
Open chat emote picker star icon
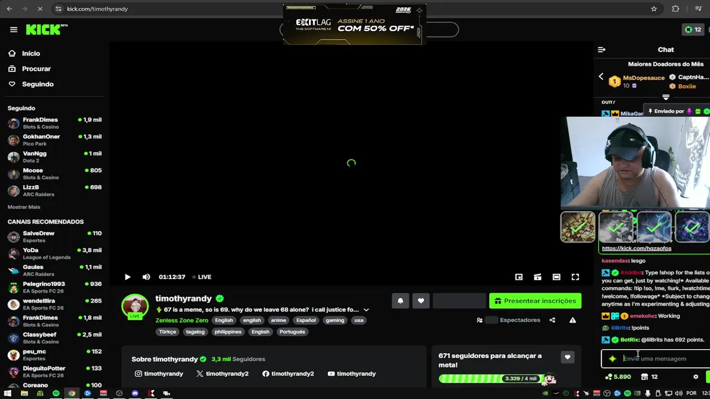click(x=612, y=359)
